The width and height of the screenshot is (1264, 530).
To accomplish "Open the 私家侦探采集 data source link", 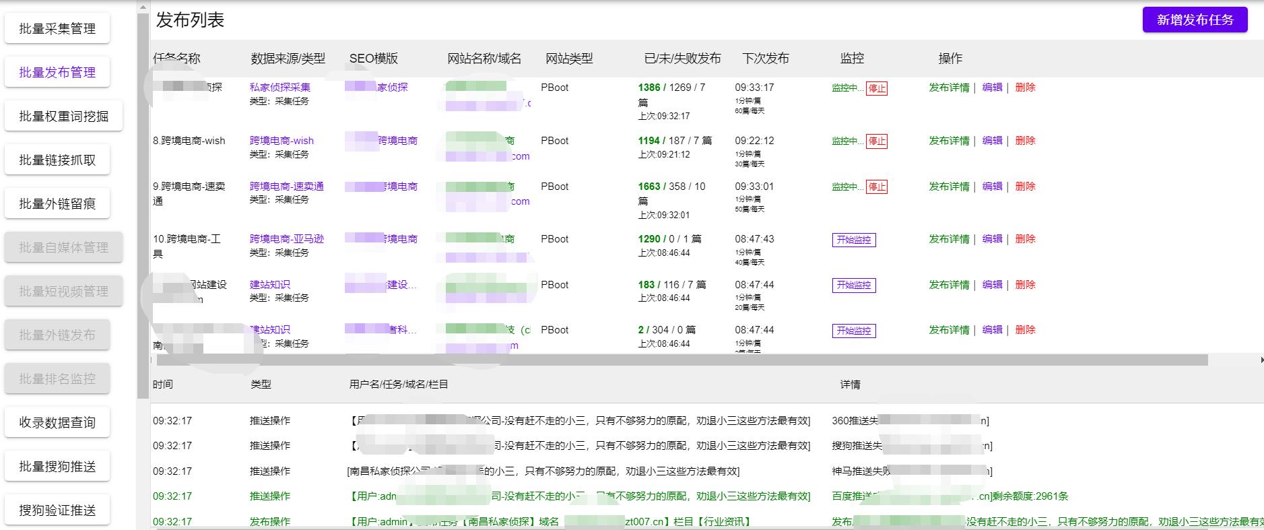I will pos(279,88).
